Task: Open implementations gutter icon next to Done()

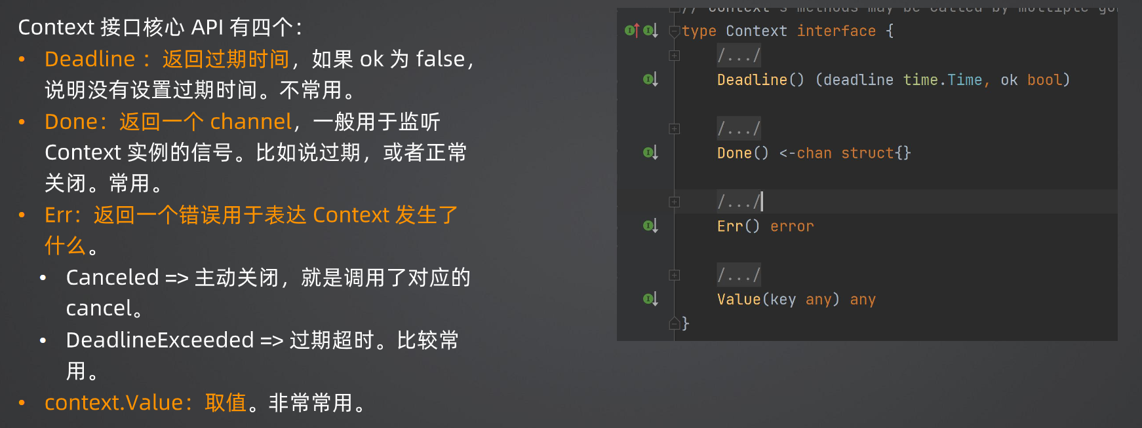Action: (x=651, y=152)
